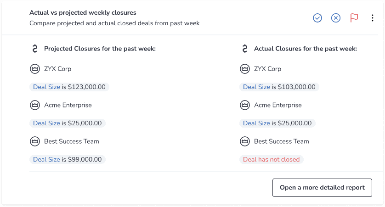The height and width of the screenshot is (207, 385).
Task: Click the Deal Size link for $103,000.00
Action: click(x=256, y=87)
